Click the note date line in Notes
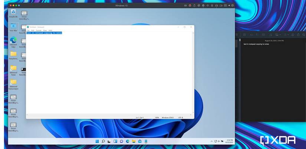The width and height of the screenshot is (306, 149). coord(274,41)
